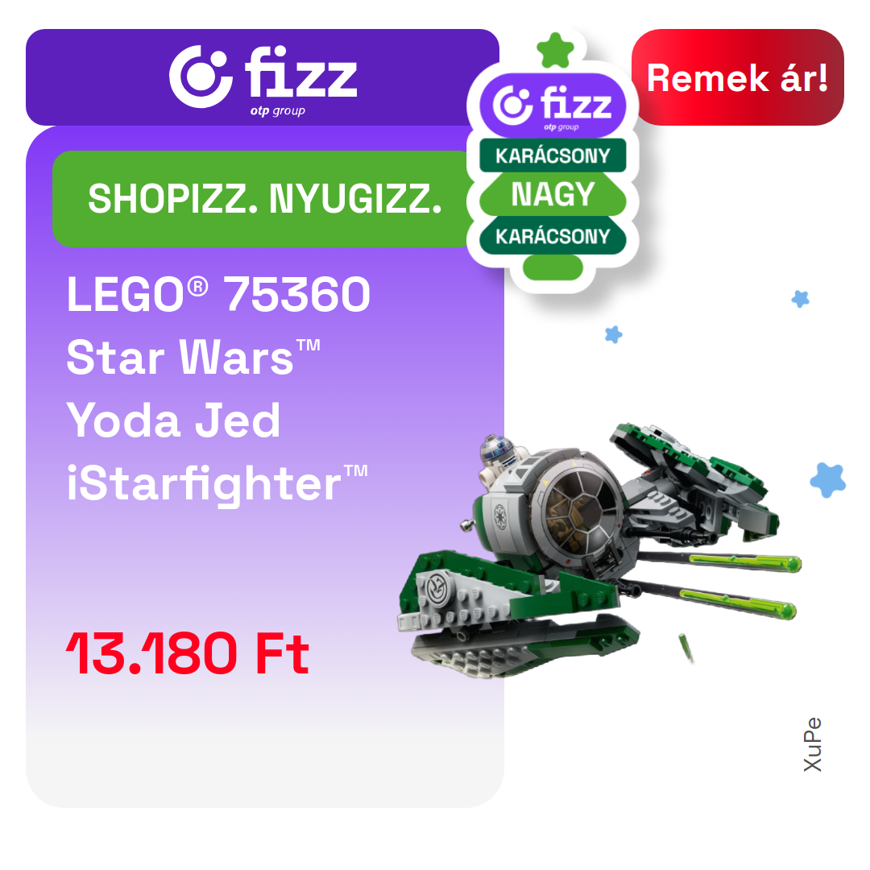This screenshot has width=870, height=870.
Task: Select the top KARÁCSONY label
Action: click(553, 155)
